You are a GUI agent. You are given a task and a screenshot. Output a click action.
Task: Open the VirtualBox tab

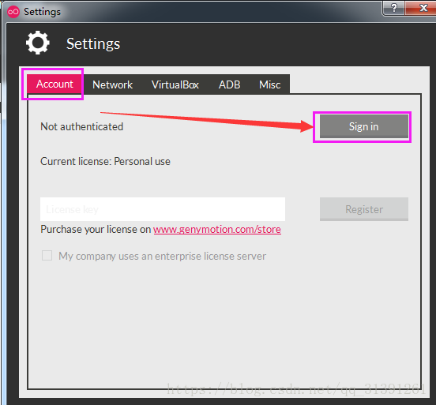pos(175,84)
